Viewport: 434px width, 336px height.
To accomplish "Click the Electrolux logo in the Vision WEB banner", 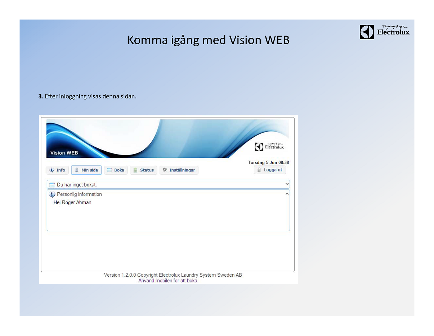I will tap(269, 146).
